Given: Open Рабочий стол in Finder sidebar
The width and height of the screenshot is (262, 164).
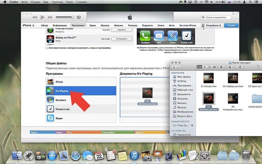Looking at the screenshot, I should (x=182, y=90).
